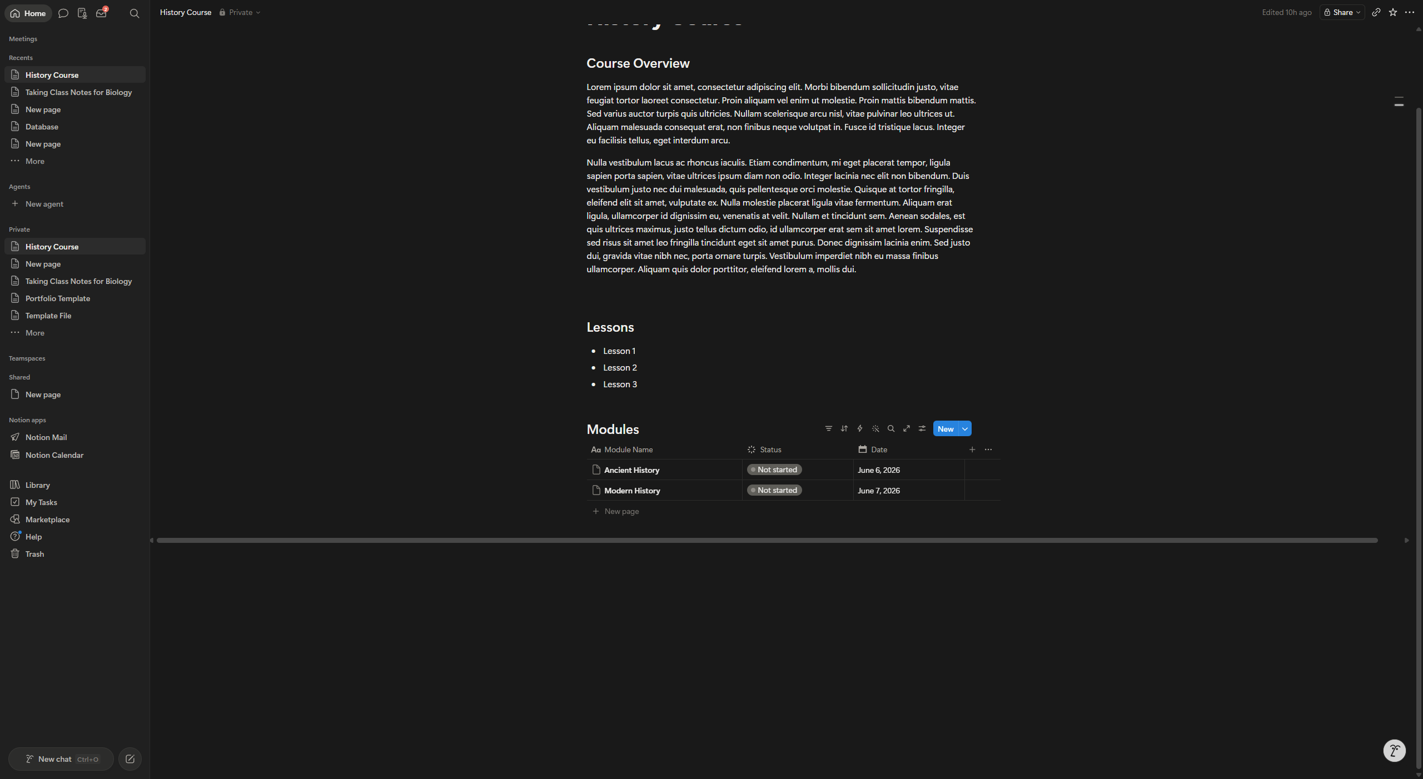This screenshot has height=779, width=1423.
Task: Click the June 7, 2026 date cell
Action: [x=909, y=491]
